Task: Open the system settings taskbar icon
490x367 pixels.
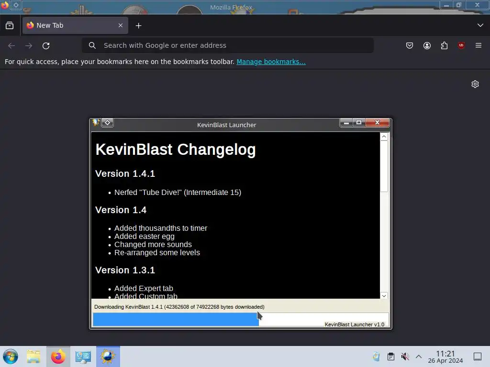Action: point(83,356)
